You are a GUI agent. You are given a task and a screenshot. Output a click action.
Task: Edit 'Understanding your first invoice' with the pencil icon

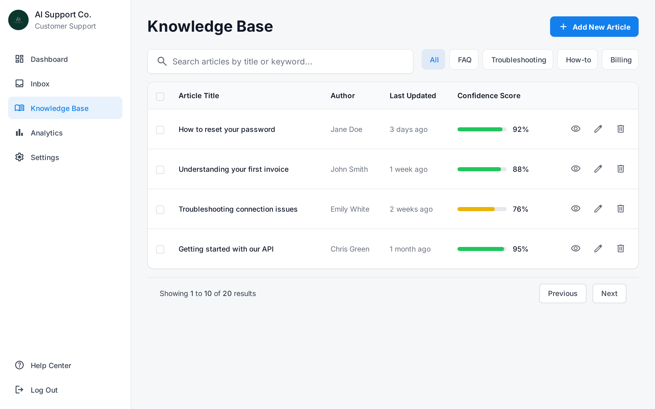(x=598, y=168)
